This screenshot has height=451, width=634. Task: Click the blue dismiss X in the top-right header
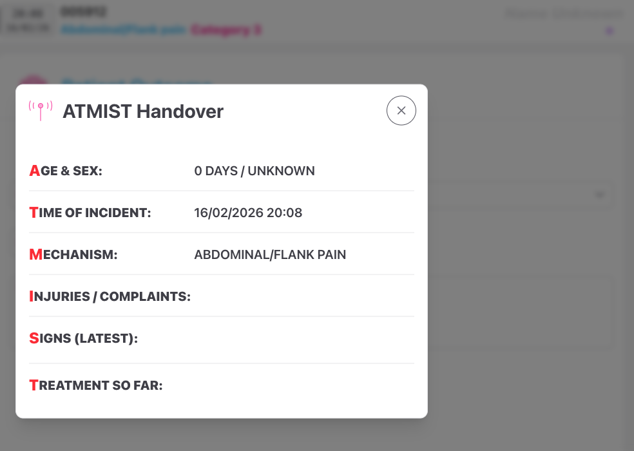tap(608, 30)
